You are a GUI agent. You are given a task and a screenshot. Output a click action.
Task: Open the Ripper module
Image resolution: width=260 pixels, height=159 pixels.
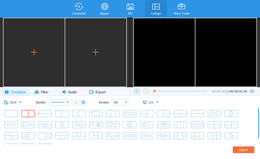pyautogui.click(x=104, y=9)
